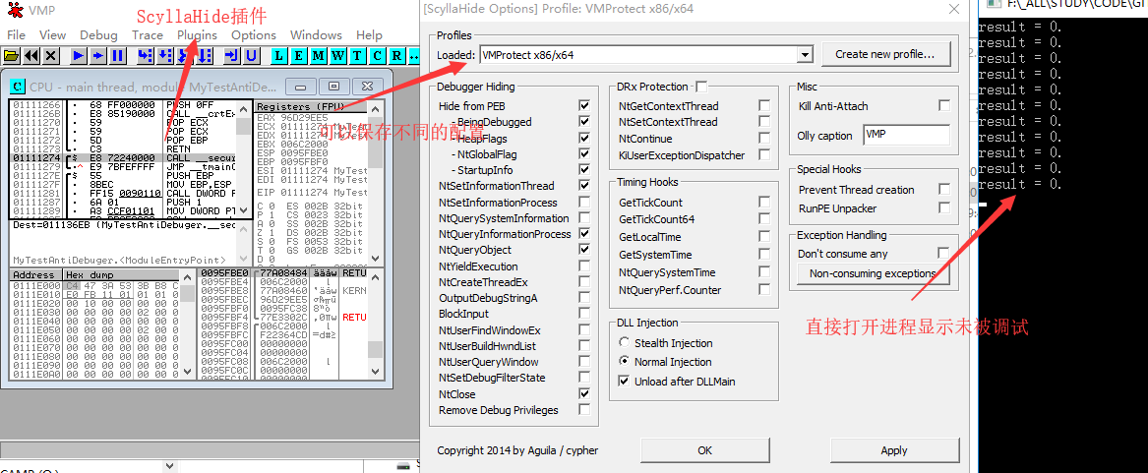Pause execution using the pause icon
Viewport: 1148px width, 473px height.
[x=117, y=56]
